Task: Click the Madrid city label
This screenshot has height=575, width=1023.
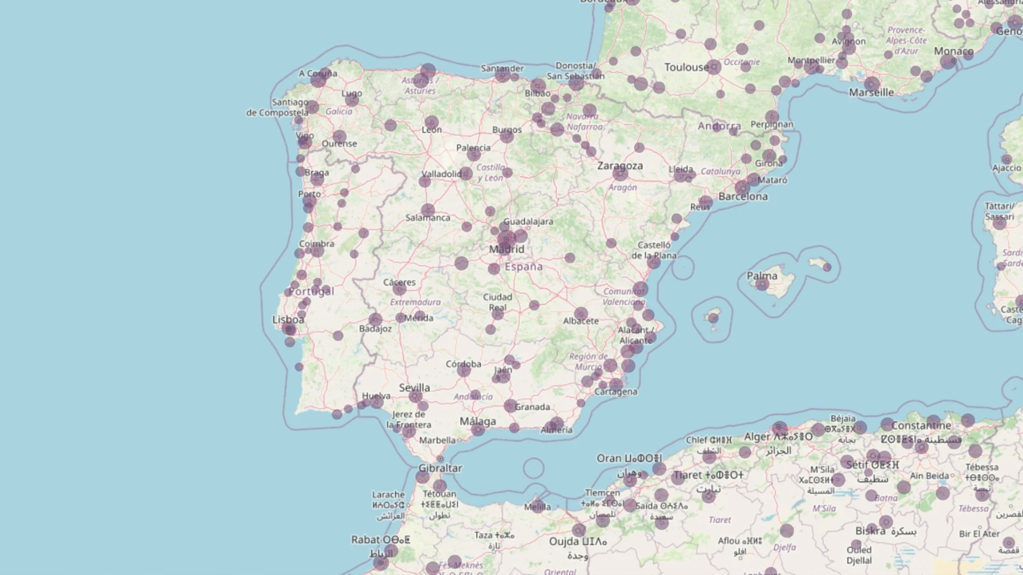Action: [x=507, y=249]
